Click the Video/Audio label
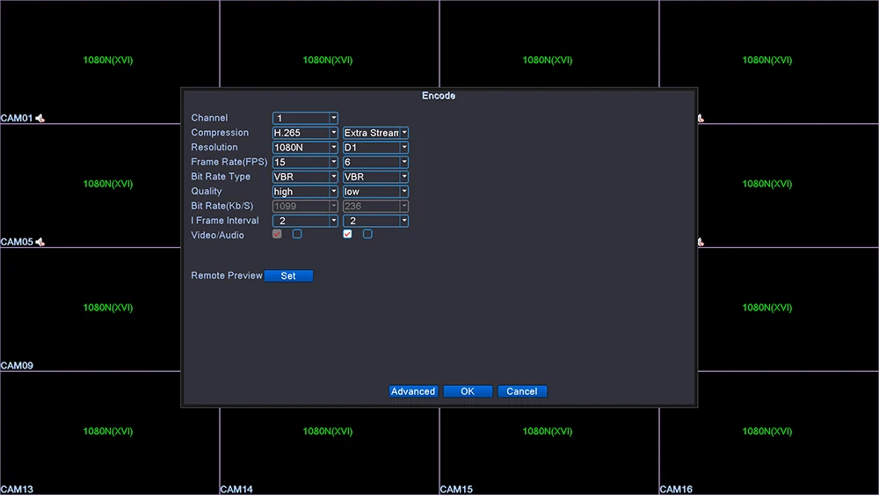 (x=217, y=236)
